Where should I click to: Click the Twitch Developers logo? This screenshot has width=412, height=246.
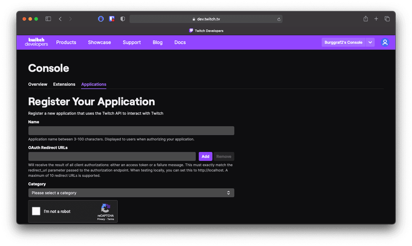click(36, 42)
